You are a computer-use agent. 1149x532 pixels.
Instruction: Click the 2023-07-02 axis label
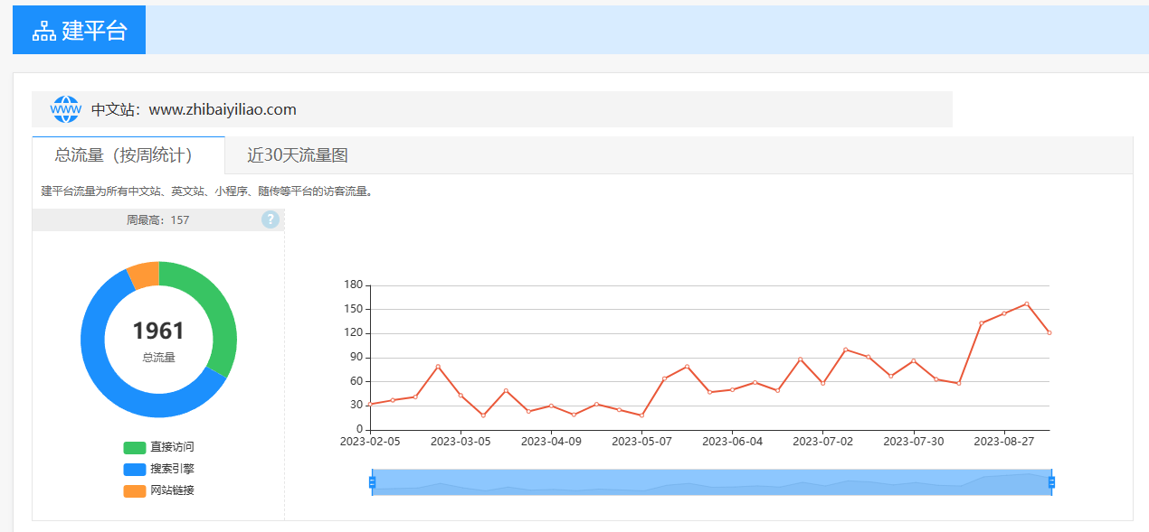822,442
